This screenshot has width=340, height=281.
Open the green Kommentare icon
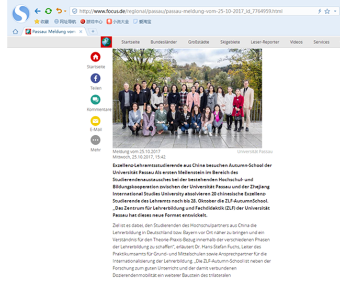click(x=95, y=100)
